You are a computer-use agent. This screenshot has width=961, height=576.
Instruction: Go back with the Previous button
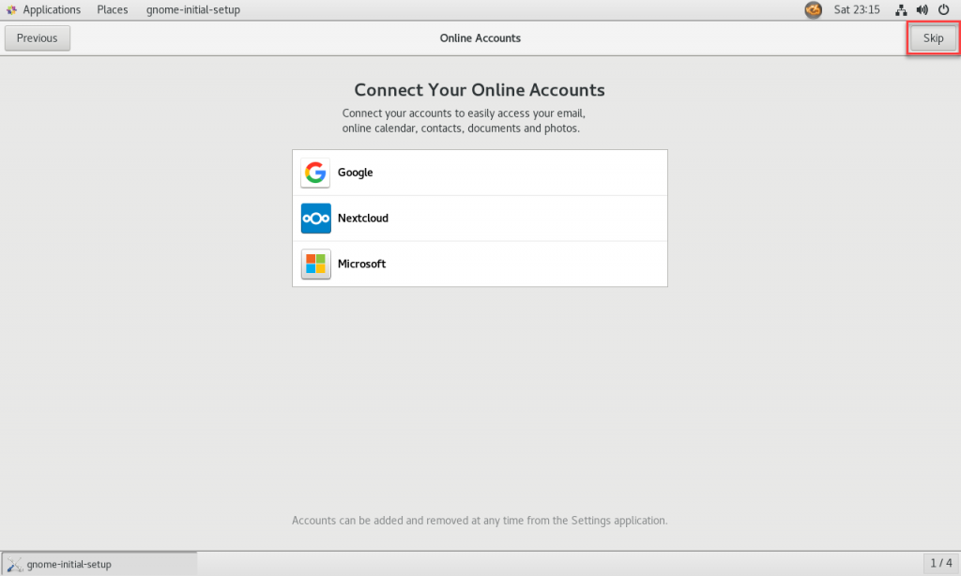(38, 38)
